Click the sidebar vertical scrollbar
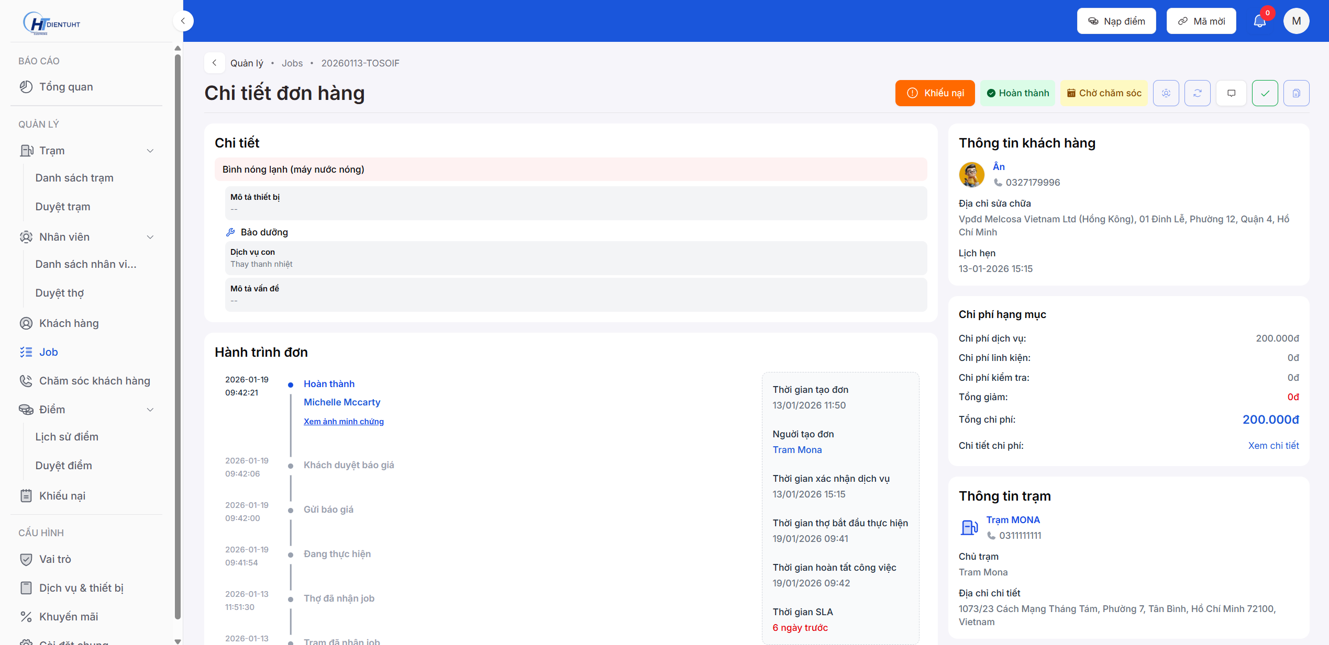Image resolution: width=1329 pixels, height=645 pixels. [178, 335]
